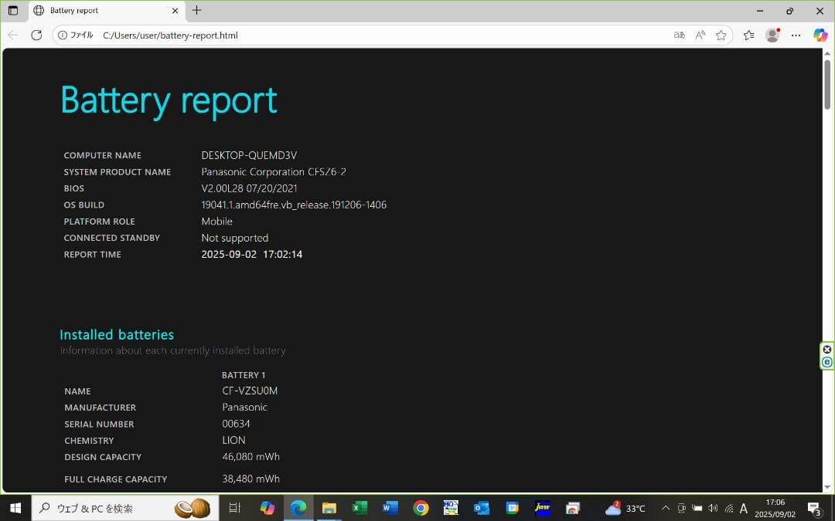Switch the Japanese IME input mode icon
Screen dimensions: 835x521
coord(743,508)
